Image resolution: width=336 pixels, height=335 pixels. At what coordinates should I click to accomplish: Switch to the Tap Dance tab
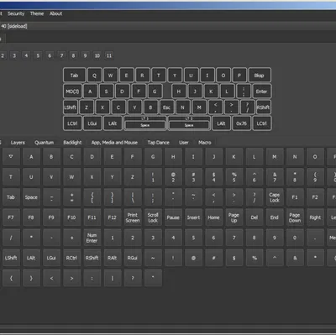point(158,143)
